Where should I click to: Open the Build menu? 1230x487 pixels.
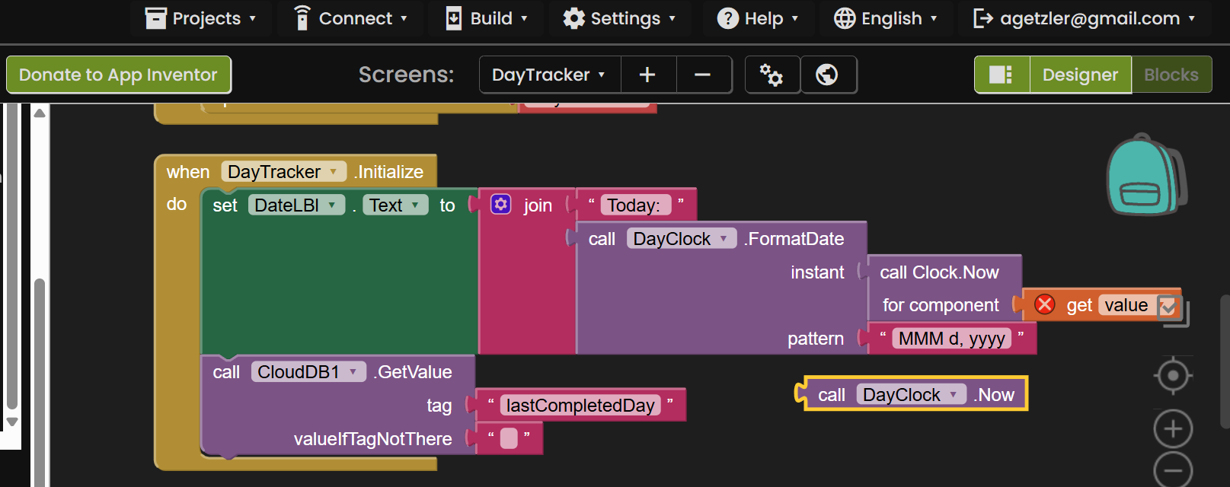pos(487,18)
